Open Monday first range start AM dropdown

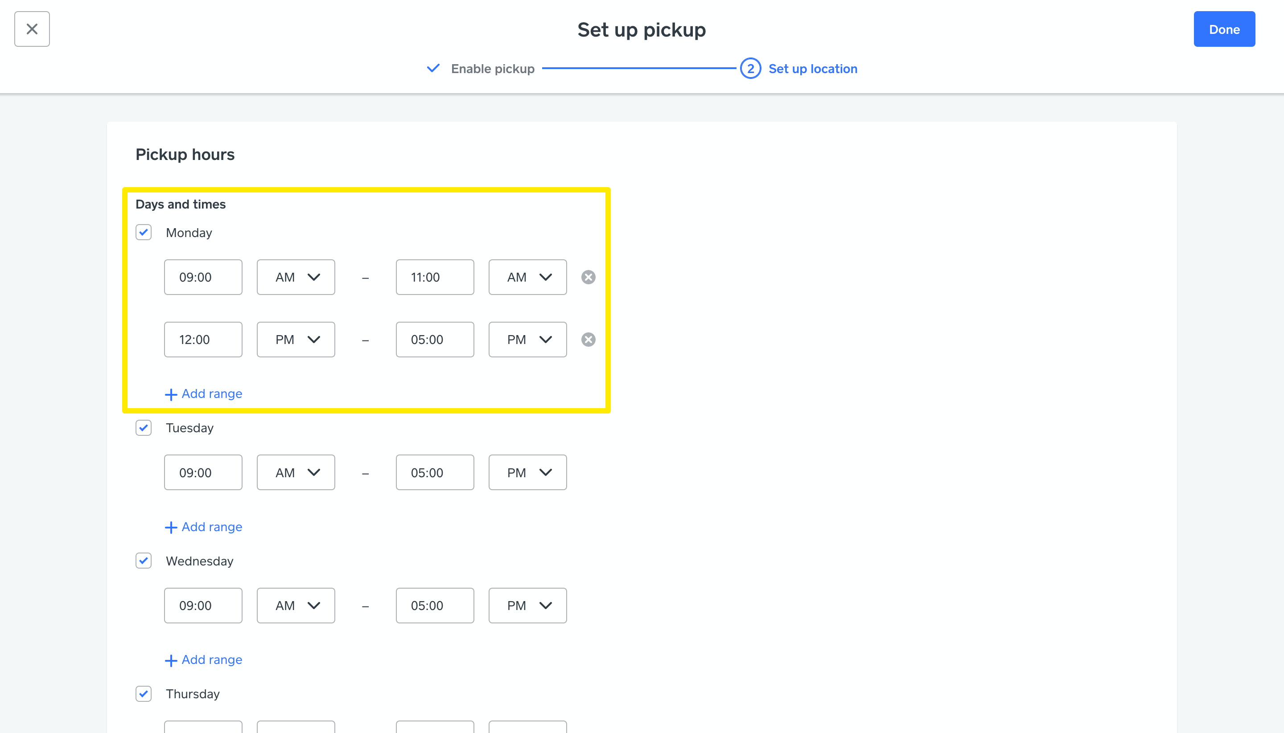coord(296,278)
